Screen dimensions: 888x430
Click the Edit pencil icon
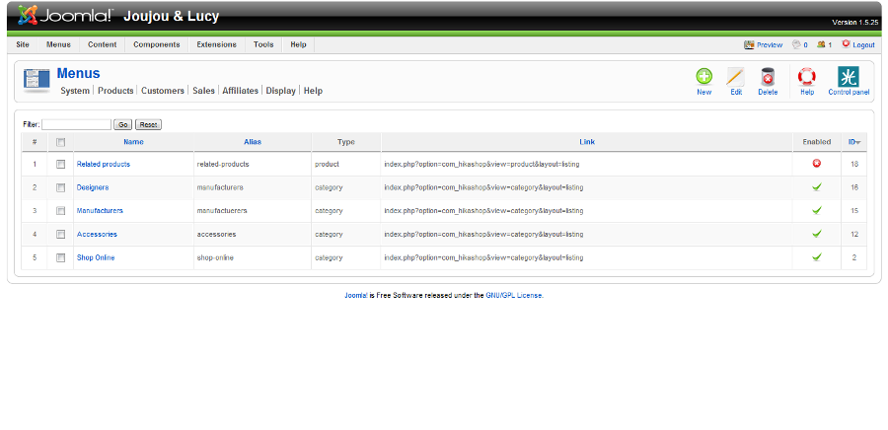(x=736, y=76)
